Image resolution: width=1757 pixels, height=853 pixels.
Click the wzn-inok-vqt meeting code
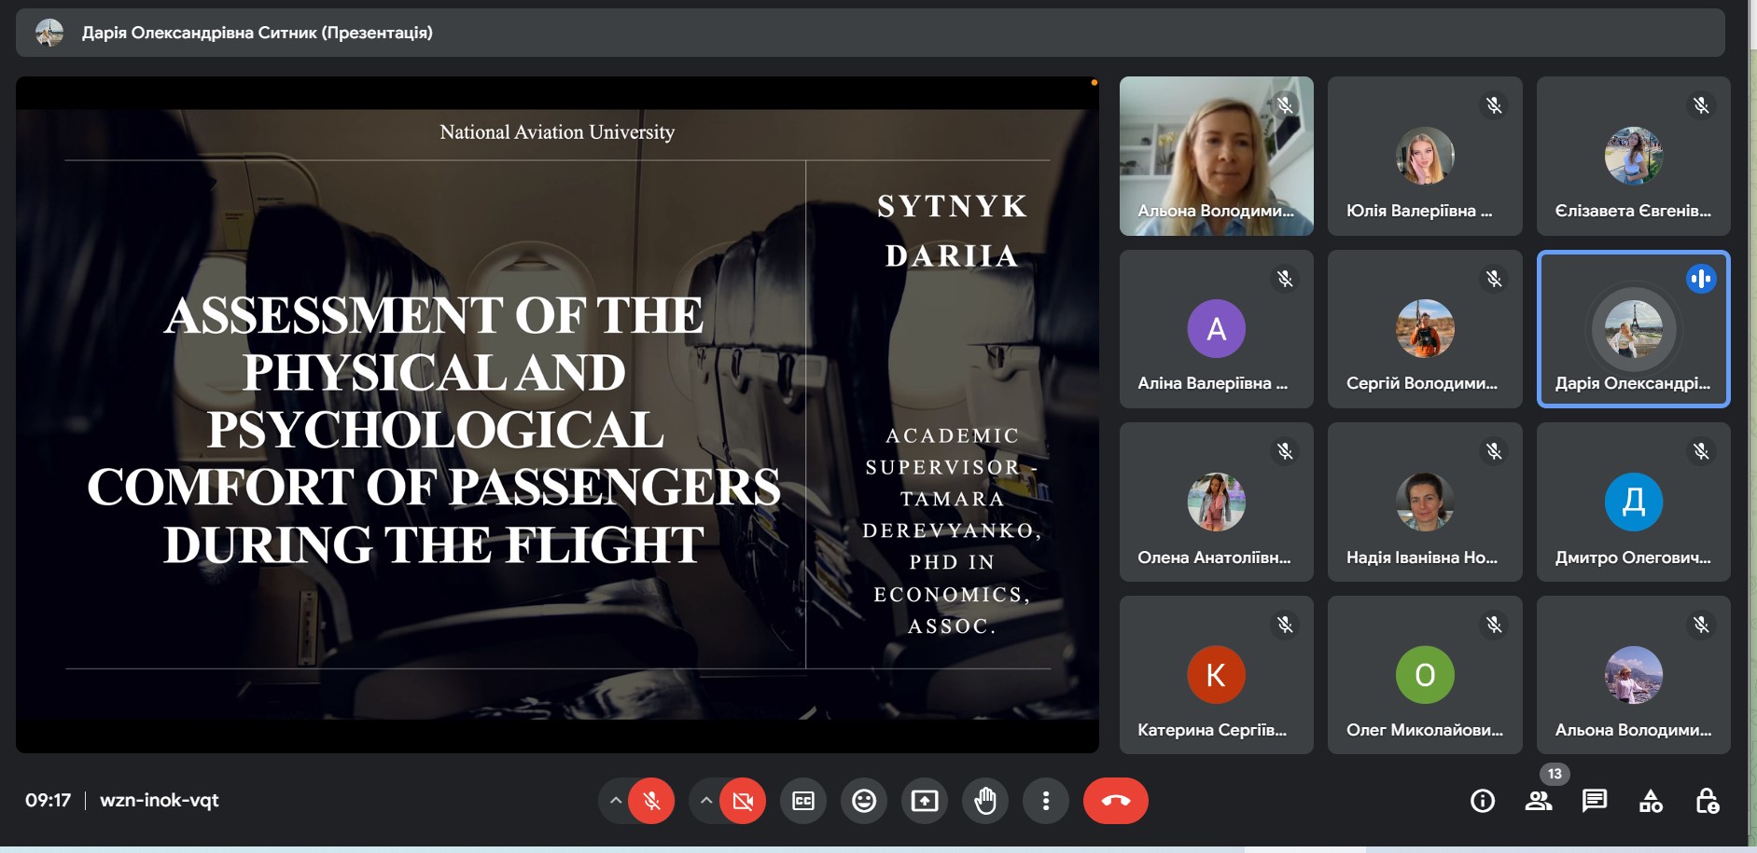click(159, 801)
